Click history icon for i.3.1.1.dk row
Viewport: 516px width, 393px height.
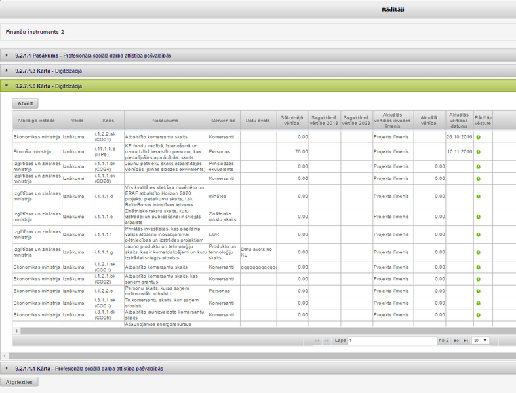tap(478, 315)
